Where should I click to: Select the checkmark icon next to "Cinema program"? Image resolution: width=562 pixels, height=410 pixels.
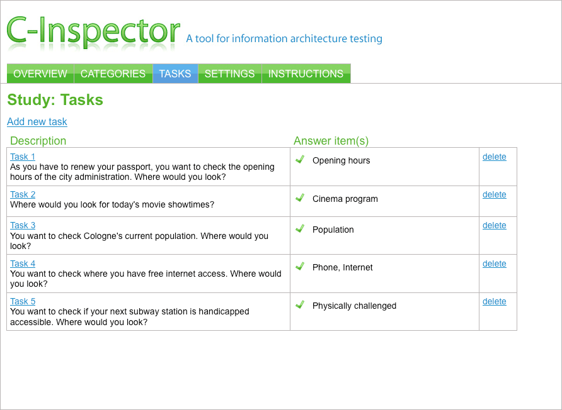click(300, 197)
